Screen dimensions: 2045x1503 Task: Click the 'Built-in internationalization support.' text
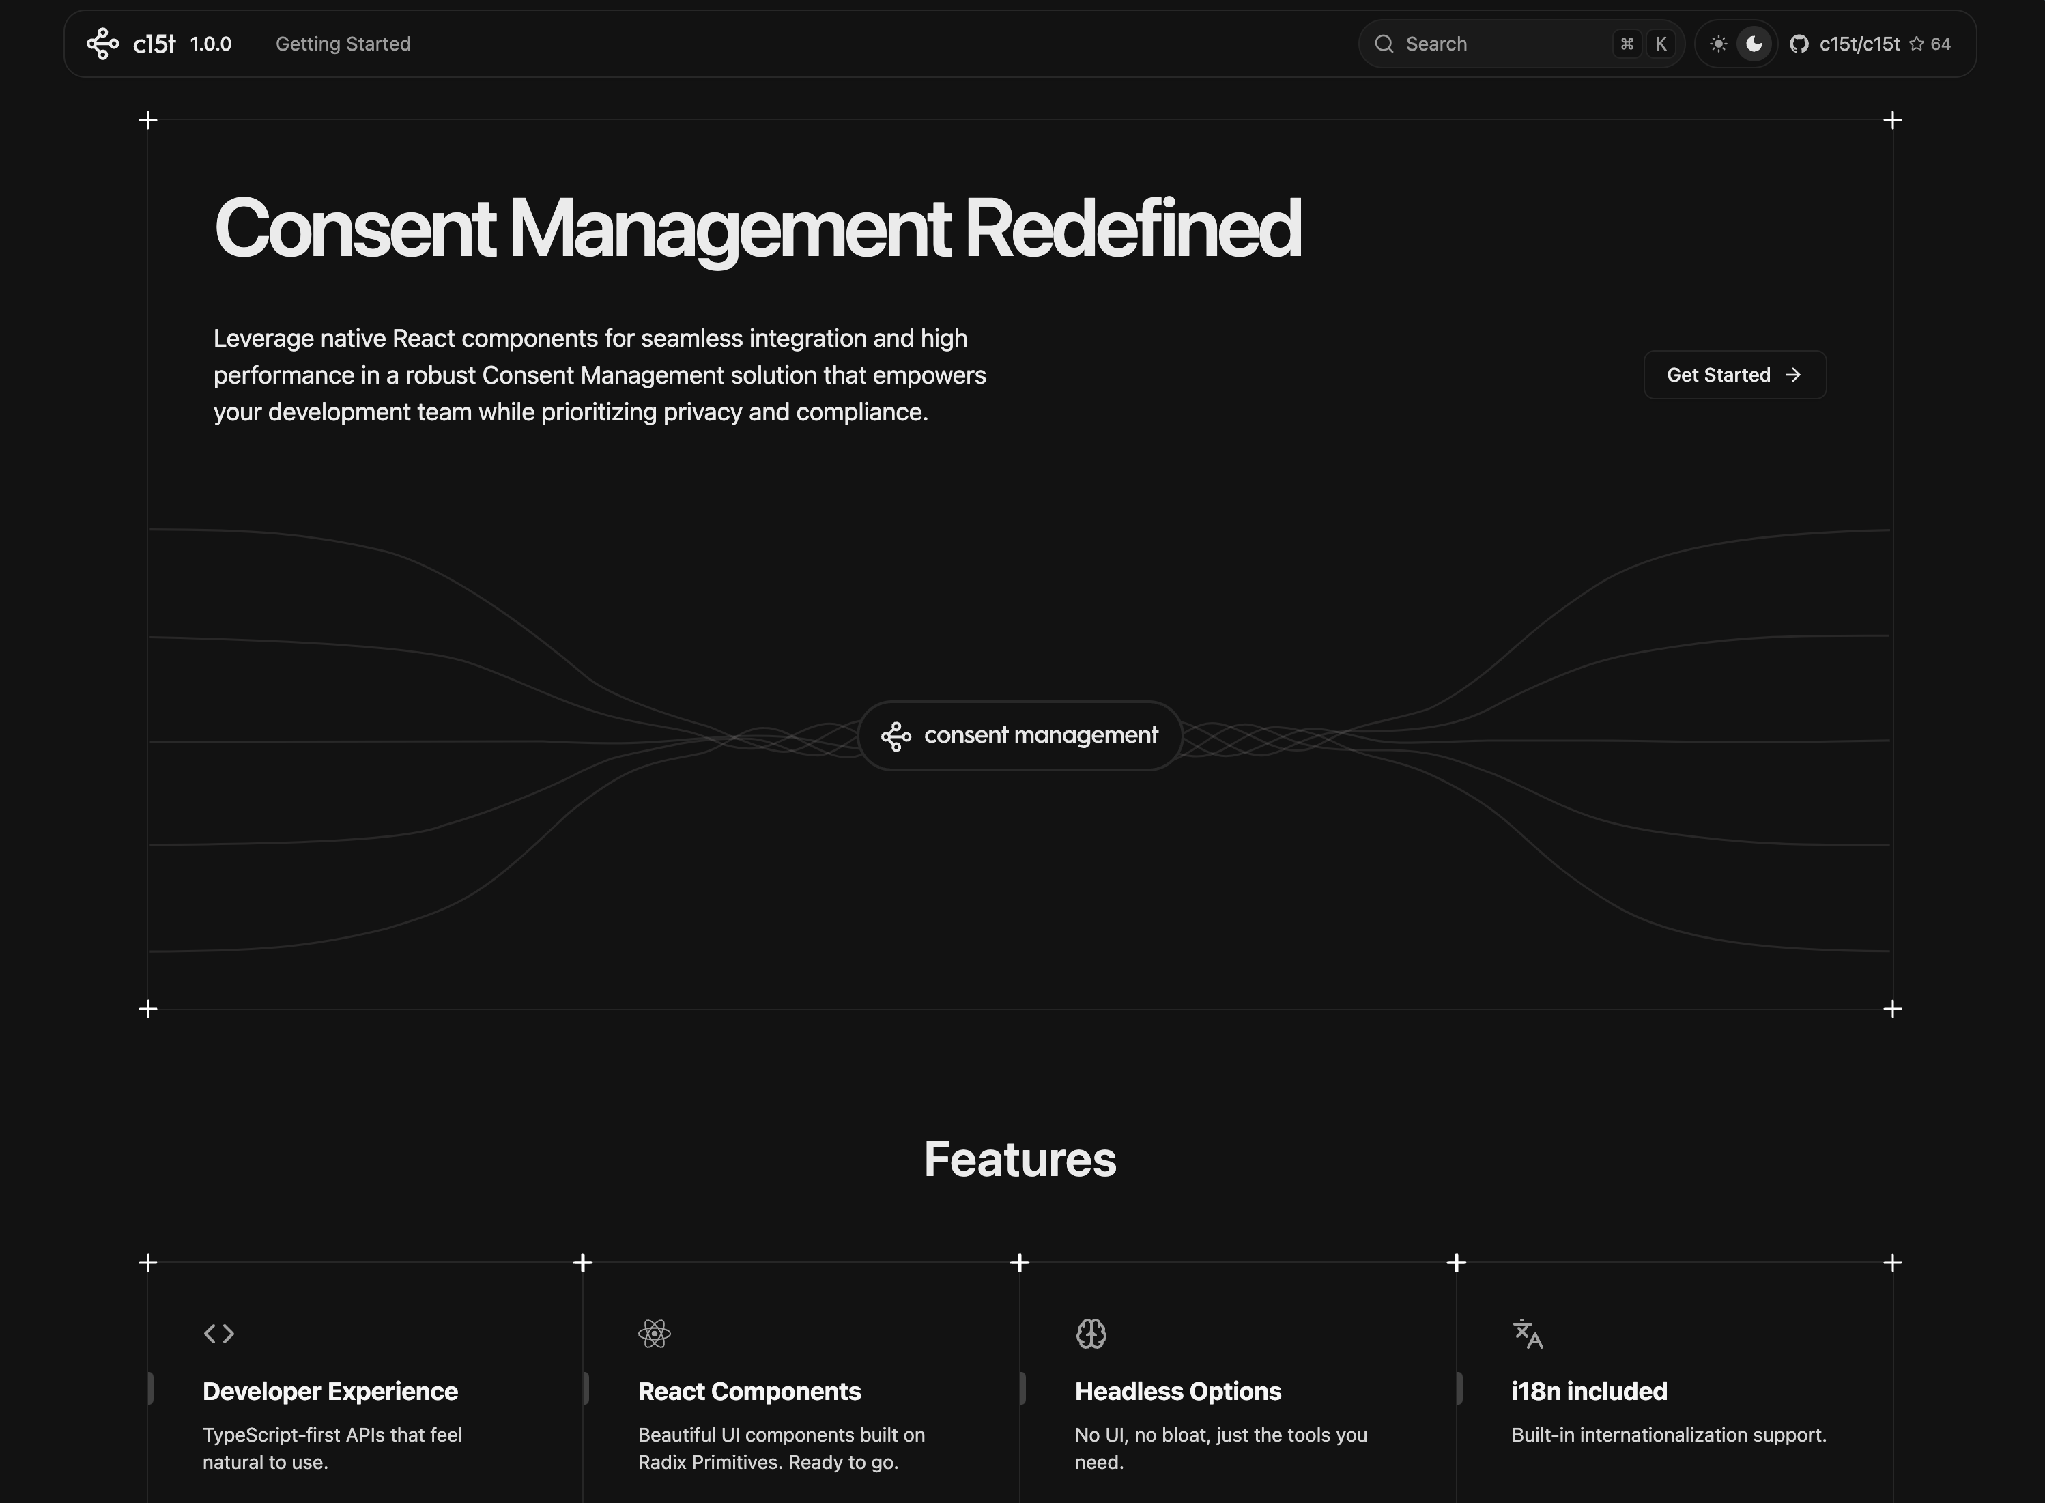click(x=1668, y=1435)
